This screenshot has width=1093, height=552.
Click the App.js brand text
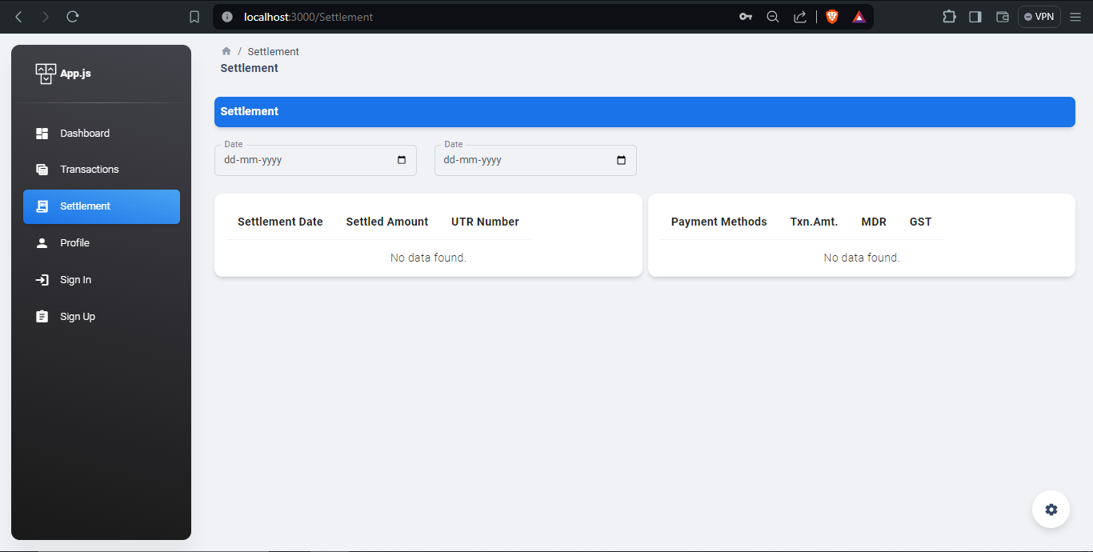[76, 74]
